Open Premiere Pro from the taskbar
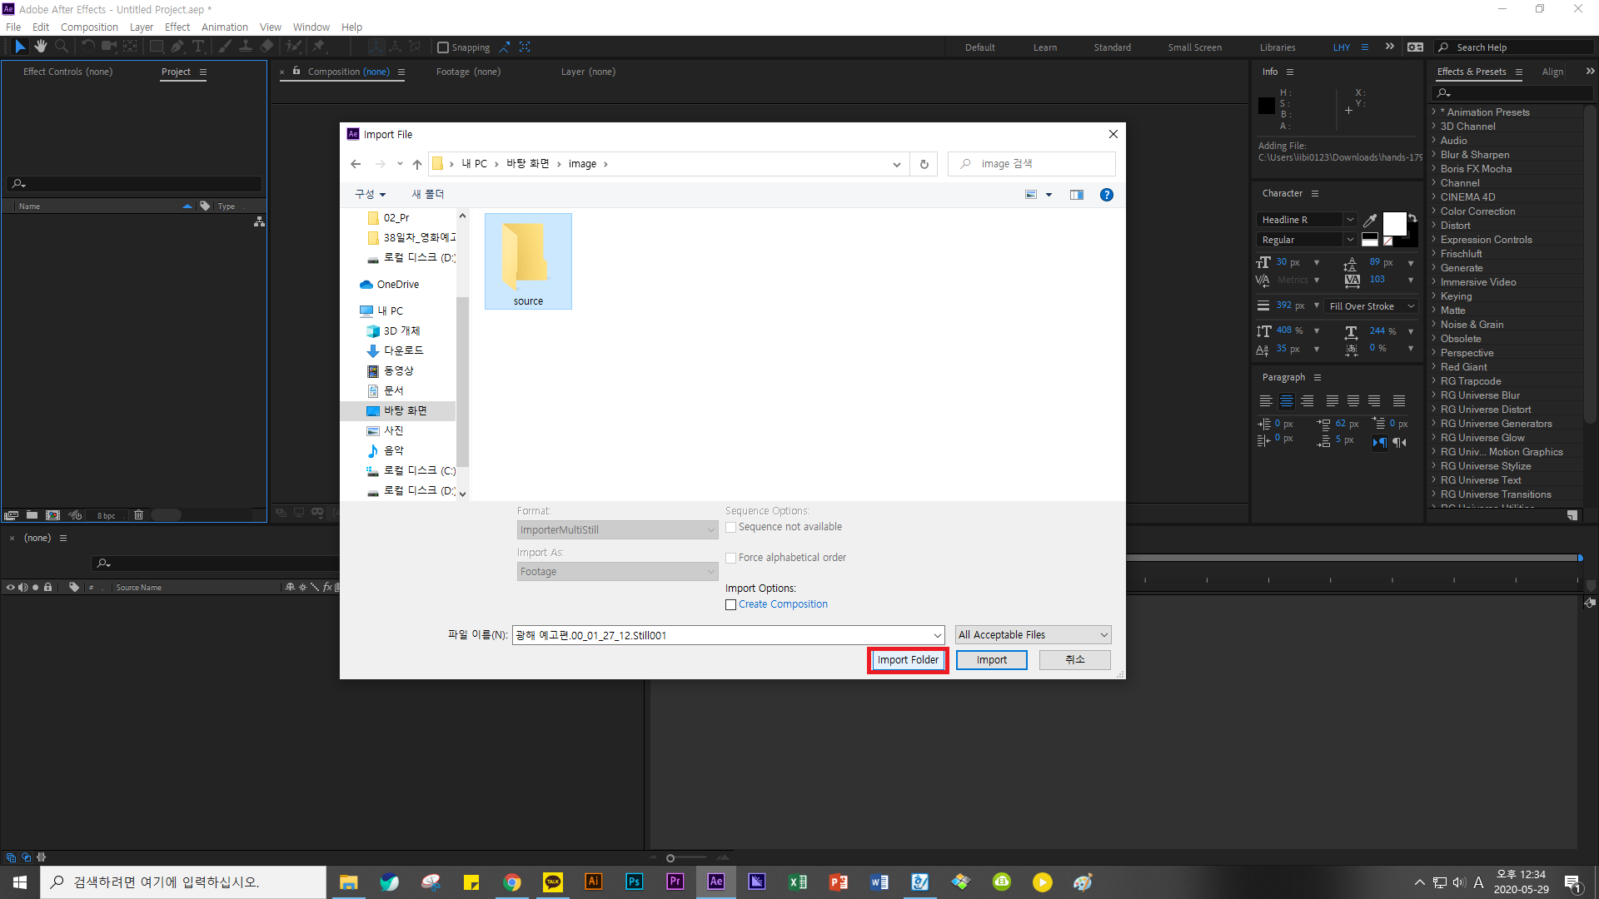 point(675,882)
